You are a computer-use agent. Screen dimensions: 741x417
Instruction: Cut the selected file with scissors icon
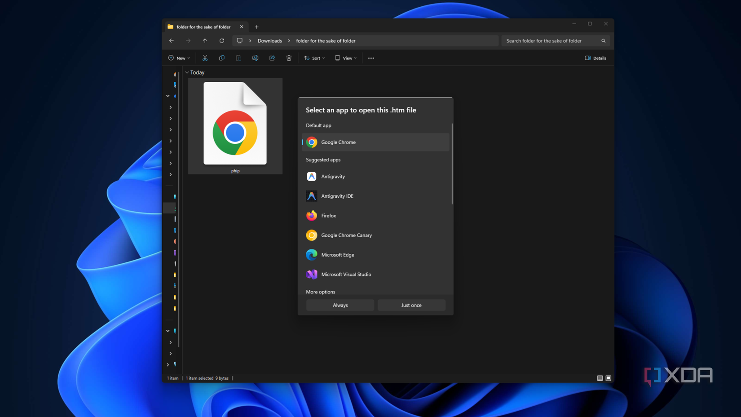pos(205,58)
